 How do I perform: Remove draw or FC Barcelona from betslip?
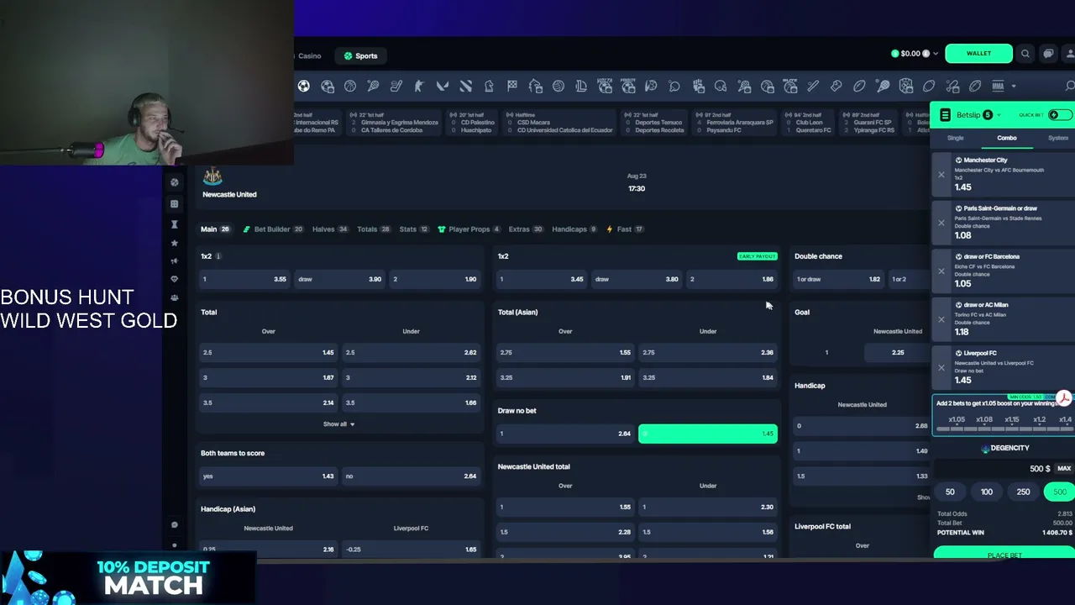(941, 271)
